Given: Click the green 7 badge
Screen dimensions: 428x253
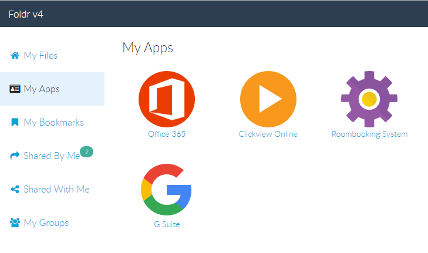Looking at the screenshot, I should [86, 152].
